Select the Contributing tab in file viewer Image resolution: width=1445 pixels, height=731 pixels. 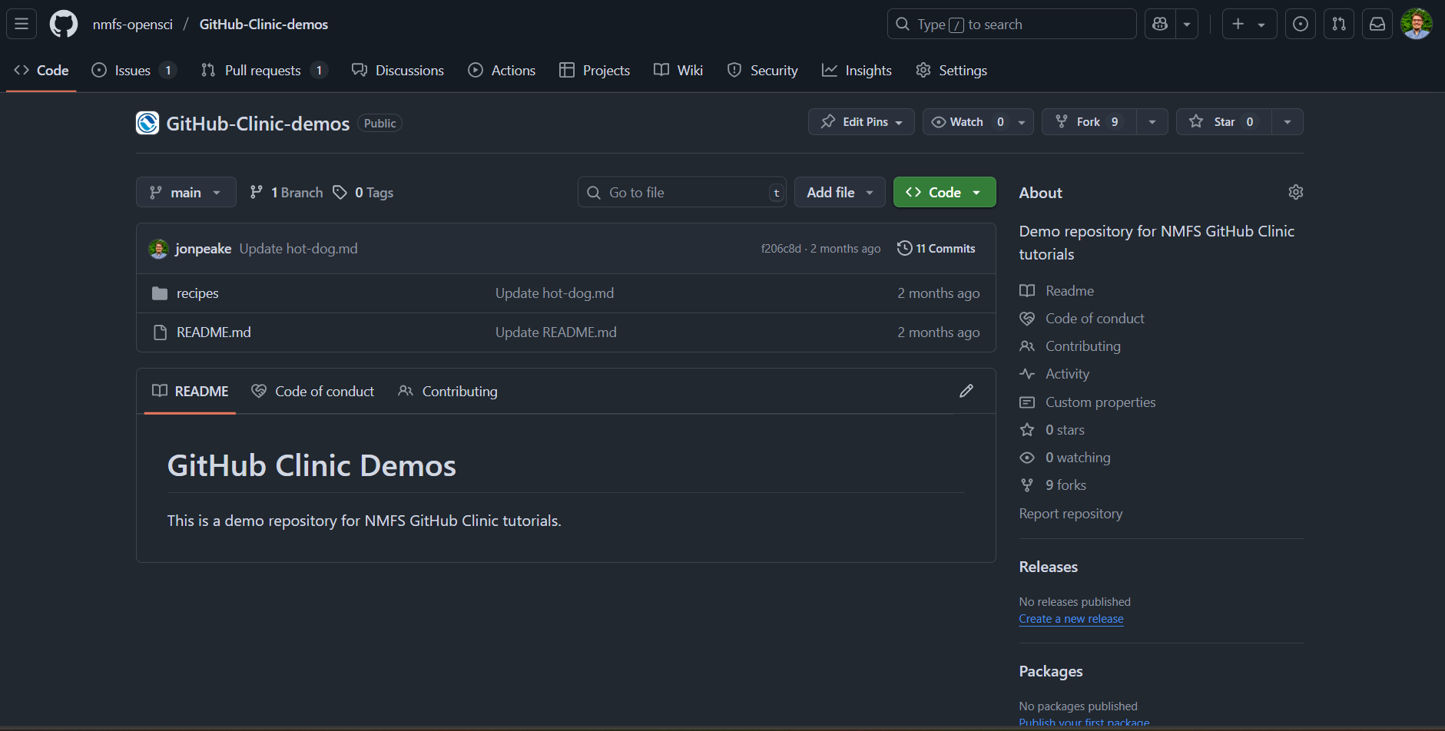click(448, 391)
